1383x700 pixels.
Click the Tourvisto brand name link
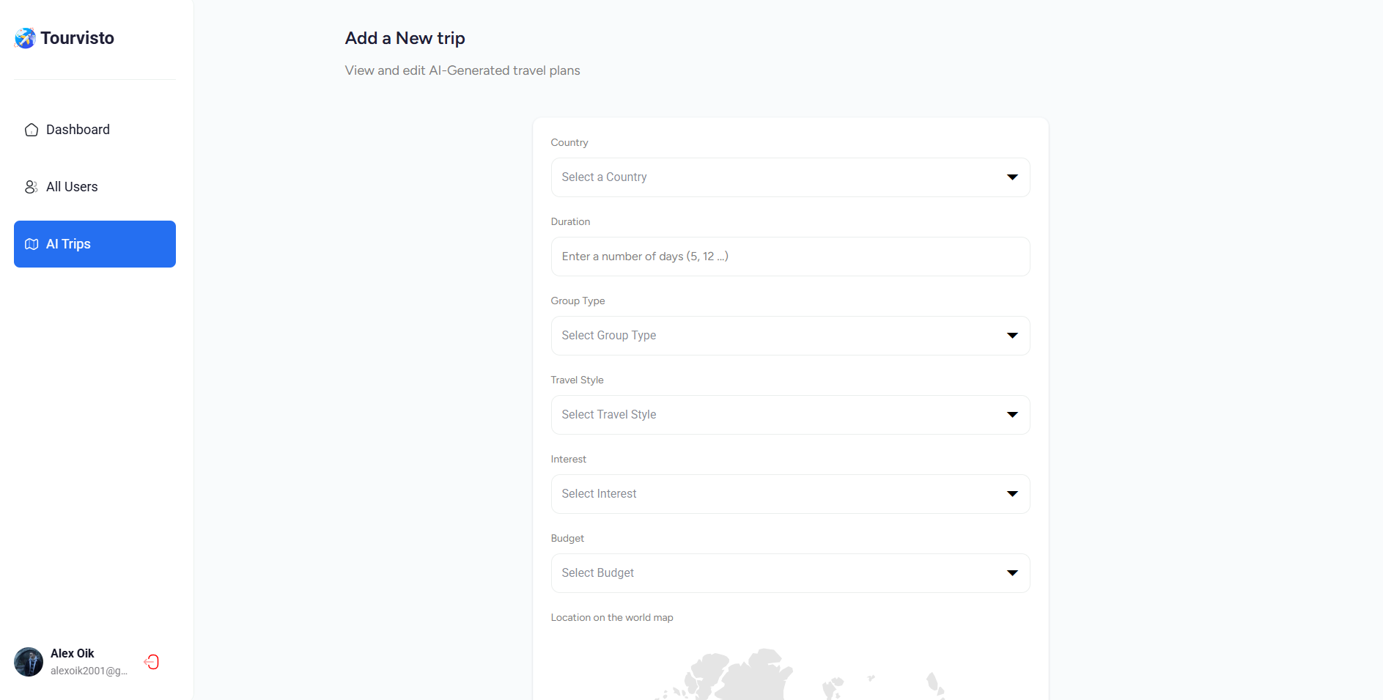pyautogui.click(x=77, y=38)
